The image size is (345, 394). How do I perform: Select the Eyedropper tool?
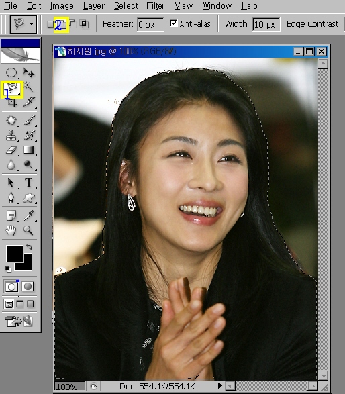[x=28, y=215]
